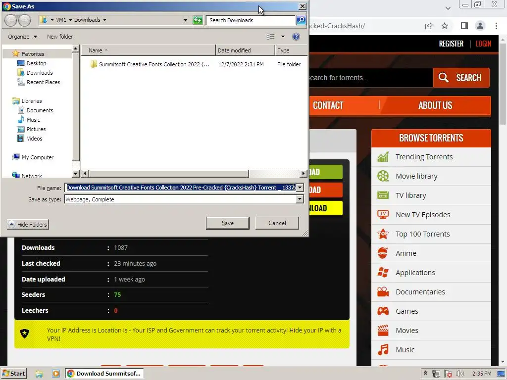
Task: Click the Start button
Action: point(13,374)
